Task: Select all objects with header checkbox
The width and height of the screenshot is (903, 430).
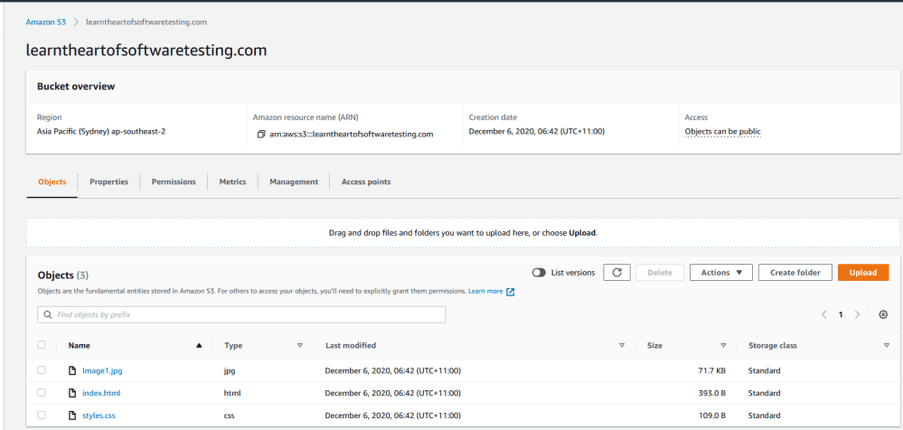Action: tap(42, 345)
